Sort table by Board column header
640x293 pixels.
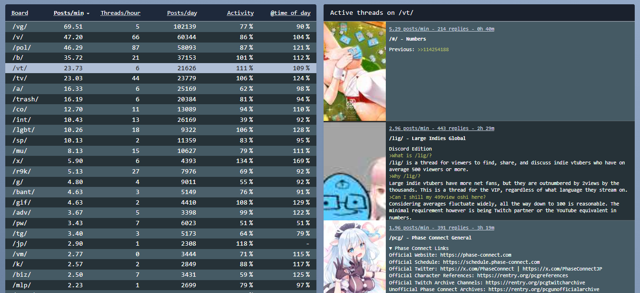20,13
